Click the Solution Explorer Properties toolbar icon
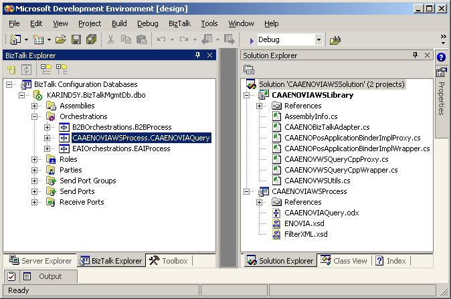 point(249,70)
